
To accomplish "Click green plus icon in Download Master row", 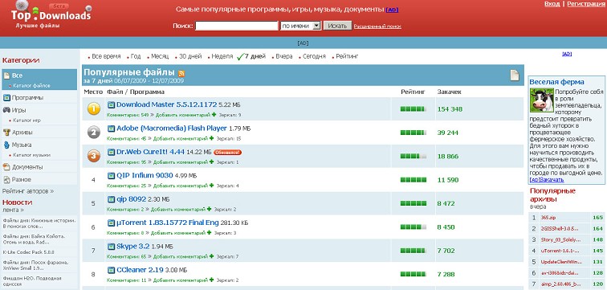I will pyautogui.click(x=214, y=115).
